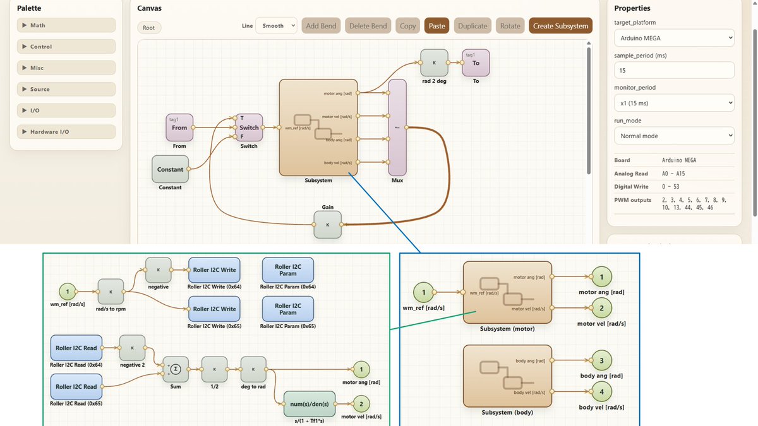Select outport 3 body ang [rad]
The width and height of the screenshot is (758, 426).
[x=601, y=360]
